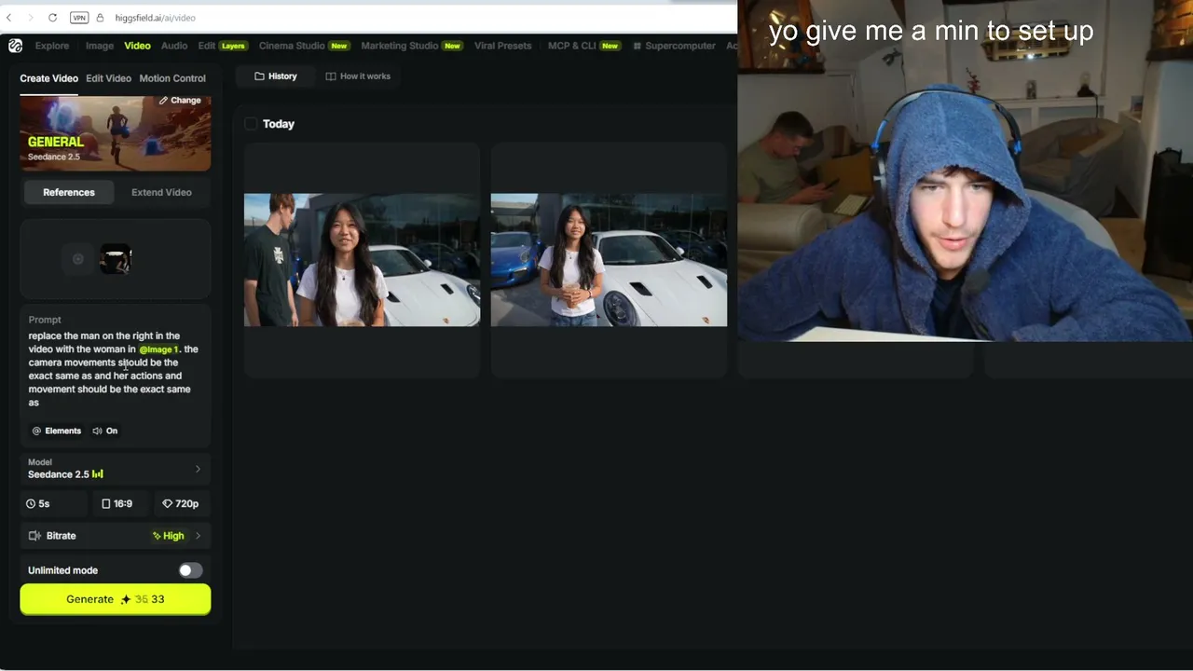Click the folder icon beside History
This screenshot has width=1193, height=671.
[x=259, y=76]
